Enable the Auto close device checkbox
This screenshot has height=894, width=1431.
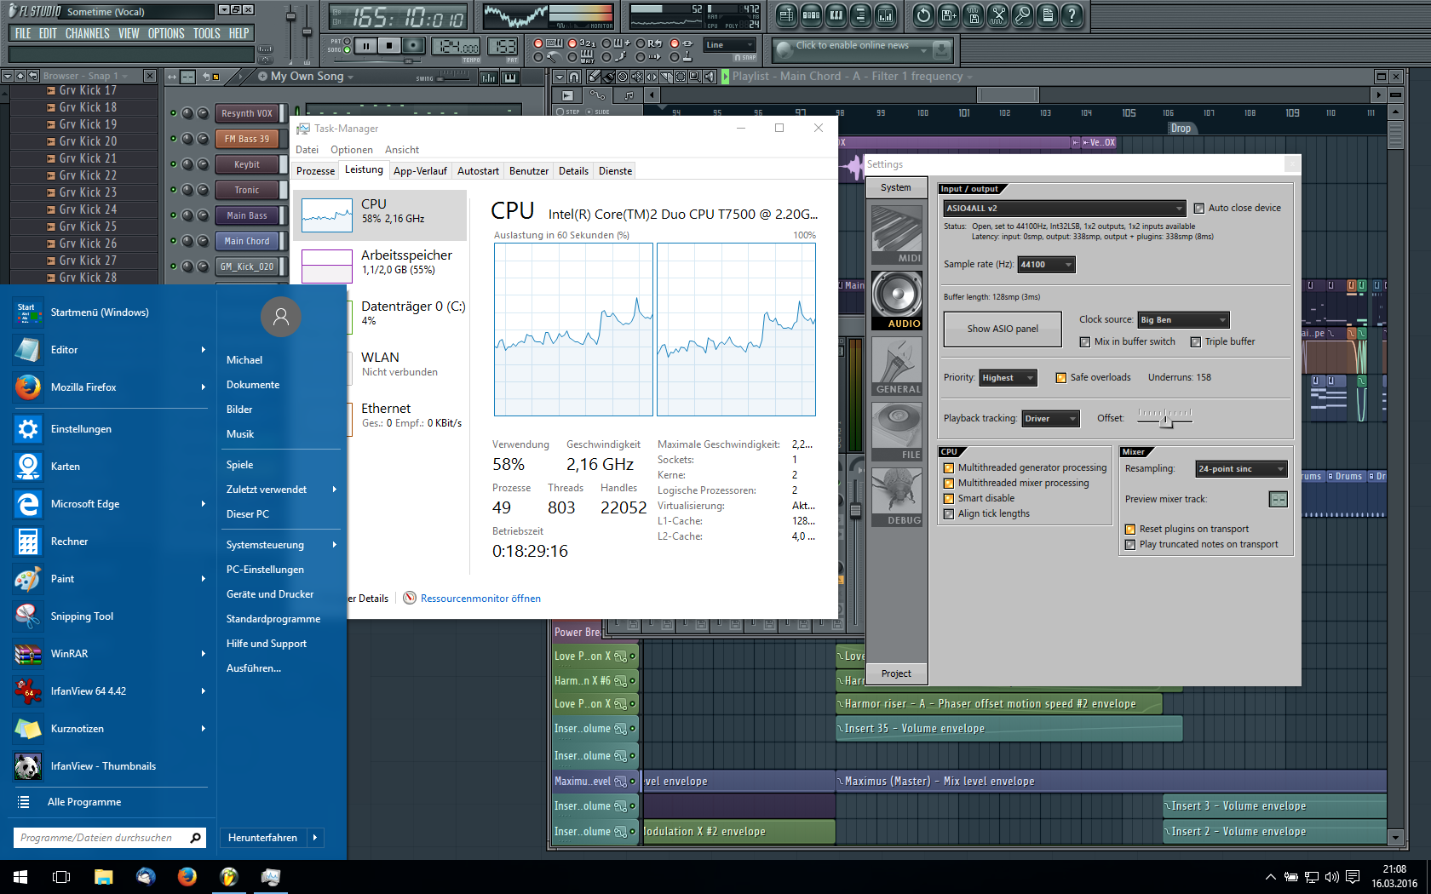[1199, 209]
